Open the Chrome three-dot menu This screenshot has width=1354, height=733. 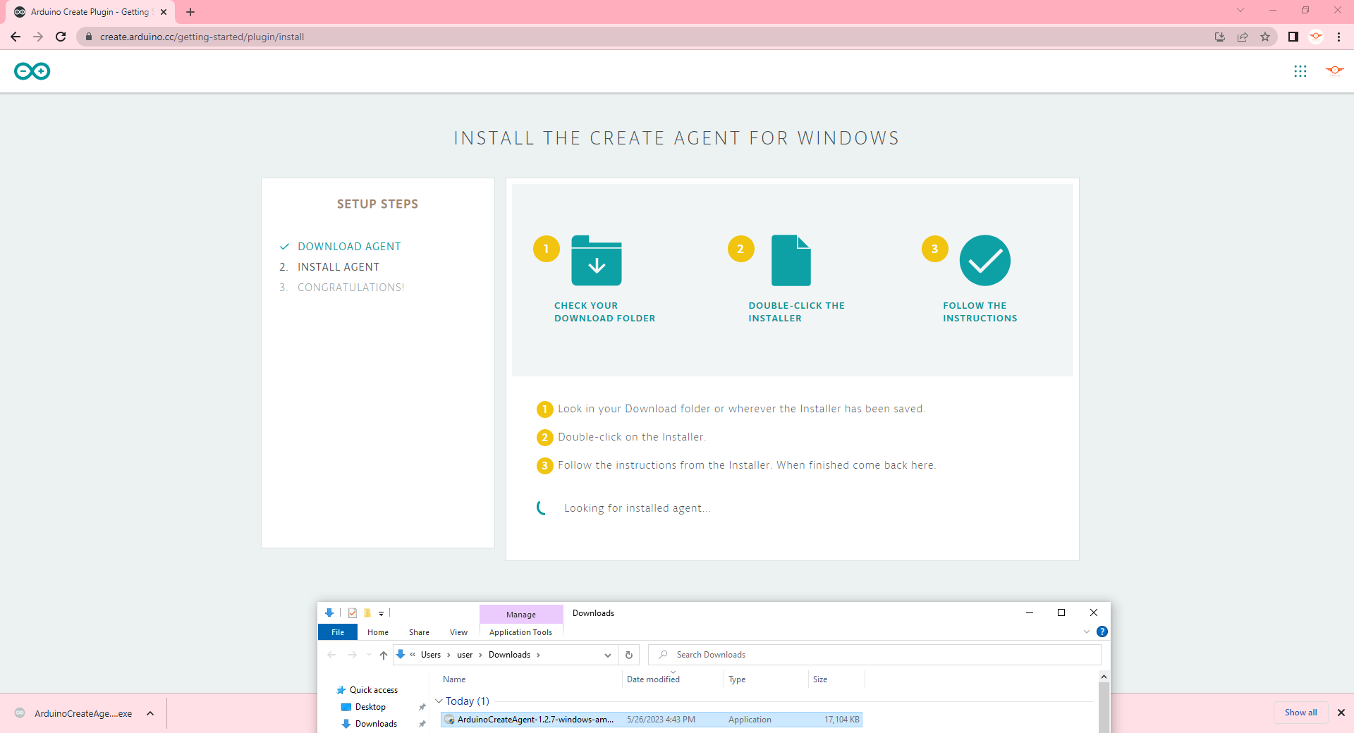click(1338, 37)
